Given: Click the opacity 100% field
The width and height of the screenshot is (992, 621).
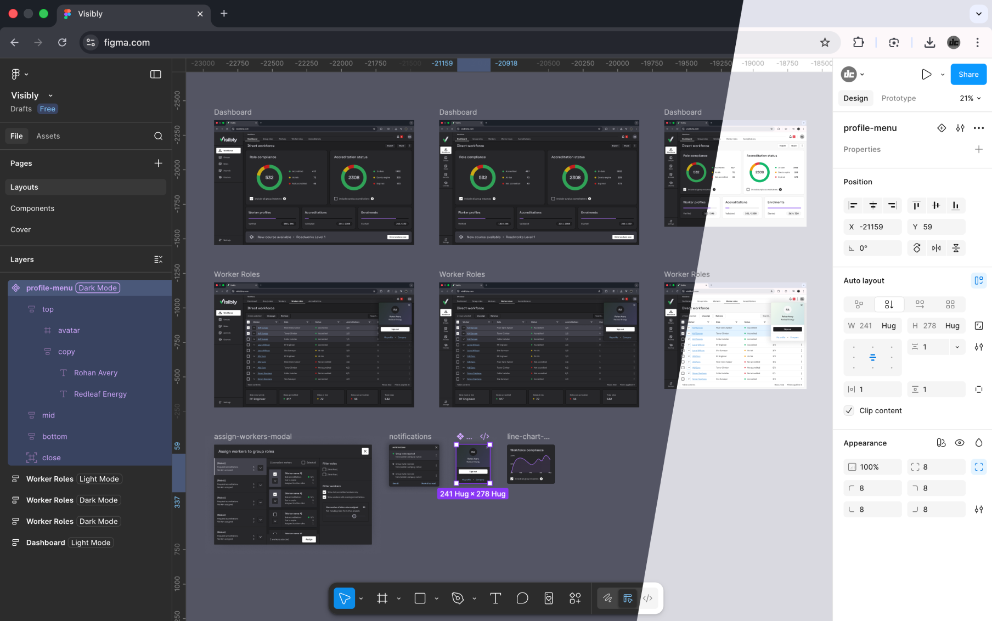Looking at the screenshot, I should click(x=872, y=467).
